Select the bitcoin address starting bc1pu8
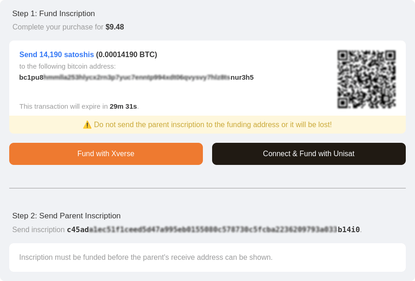 coord(136,77)
